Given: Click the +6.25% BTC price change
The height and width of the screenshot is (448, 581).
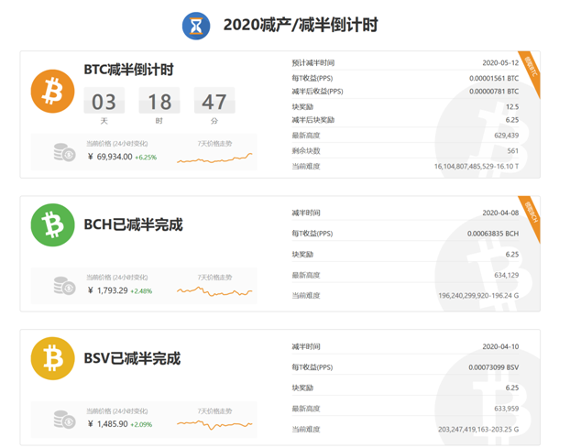Looking at the screenshot, I should tap(146, 158).
